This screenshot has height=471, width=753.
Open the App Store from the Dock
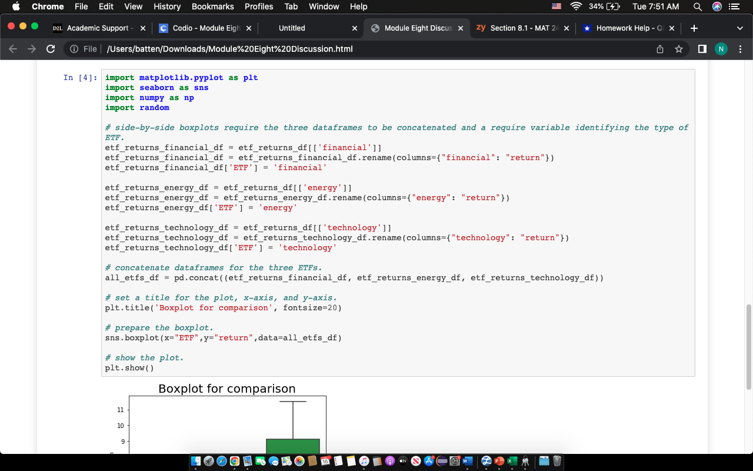coord(428,462)
